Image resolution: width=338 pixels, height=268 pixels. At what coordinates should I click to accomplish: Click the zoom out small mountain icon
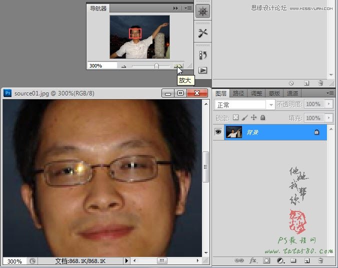tap(123, 66)
